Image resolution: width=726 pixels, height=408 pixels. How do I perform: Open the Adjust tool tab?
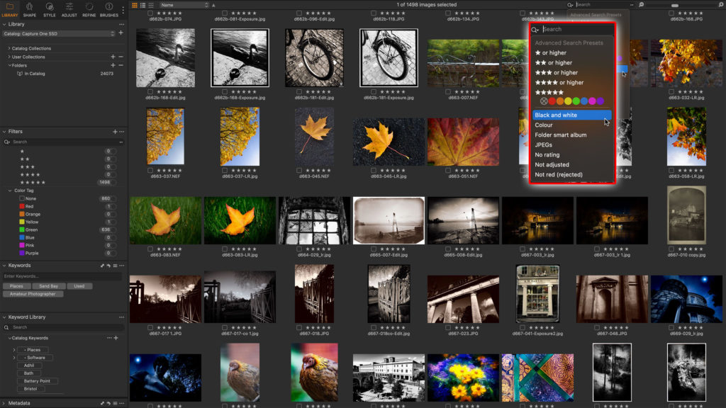click(x=69, y=9)
